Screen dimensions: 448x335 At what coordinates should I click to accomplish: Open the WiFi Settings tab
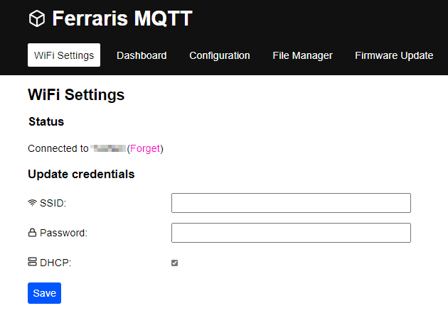(64, 55)
